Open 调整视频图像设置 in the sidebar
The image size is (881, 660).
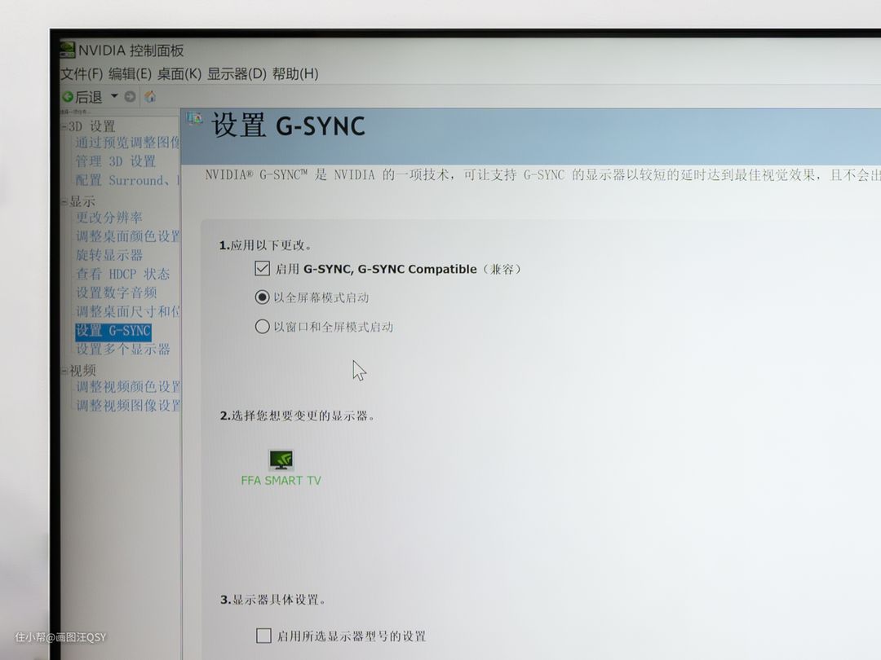[x=128, y=405]
